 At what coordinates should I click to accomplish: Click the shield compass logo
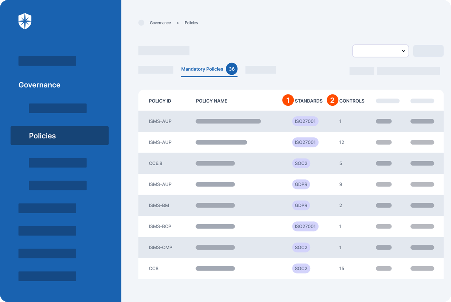click(x=25, y=21)
